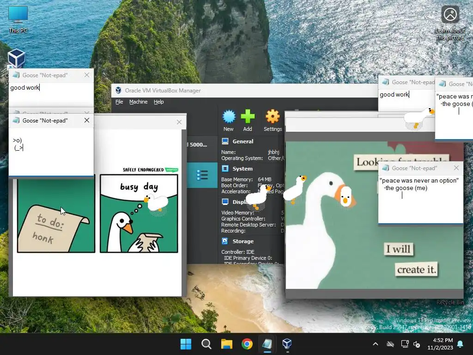Select the System section header in VirtualBox details
This screenshot has width=473, height=355.
pos(243,169)
